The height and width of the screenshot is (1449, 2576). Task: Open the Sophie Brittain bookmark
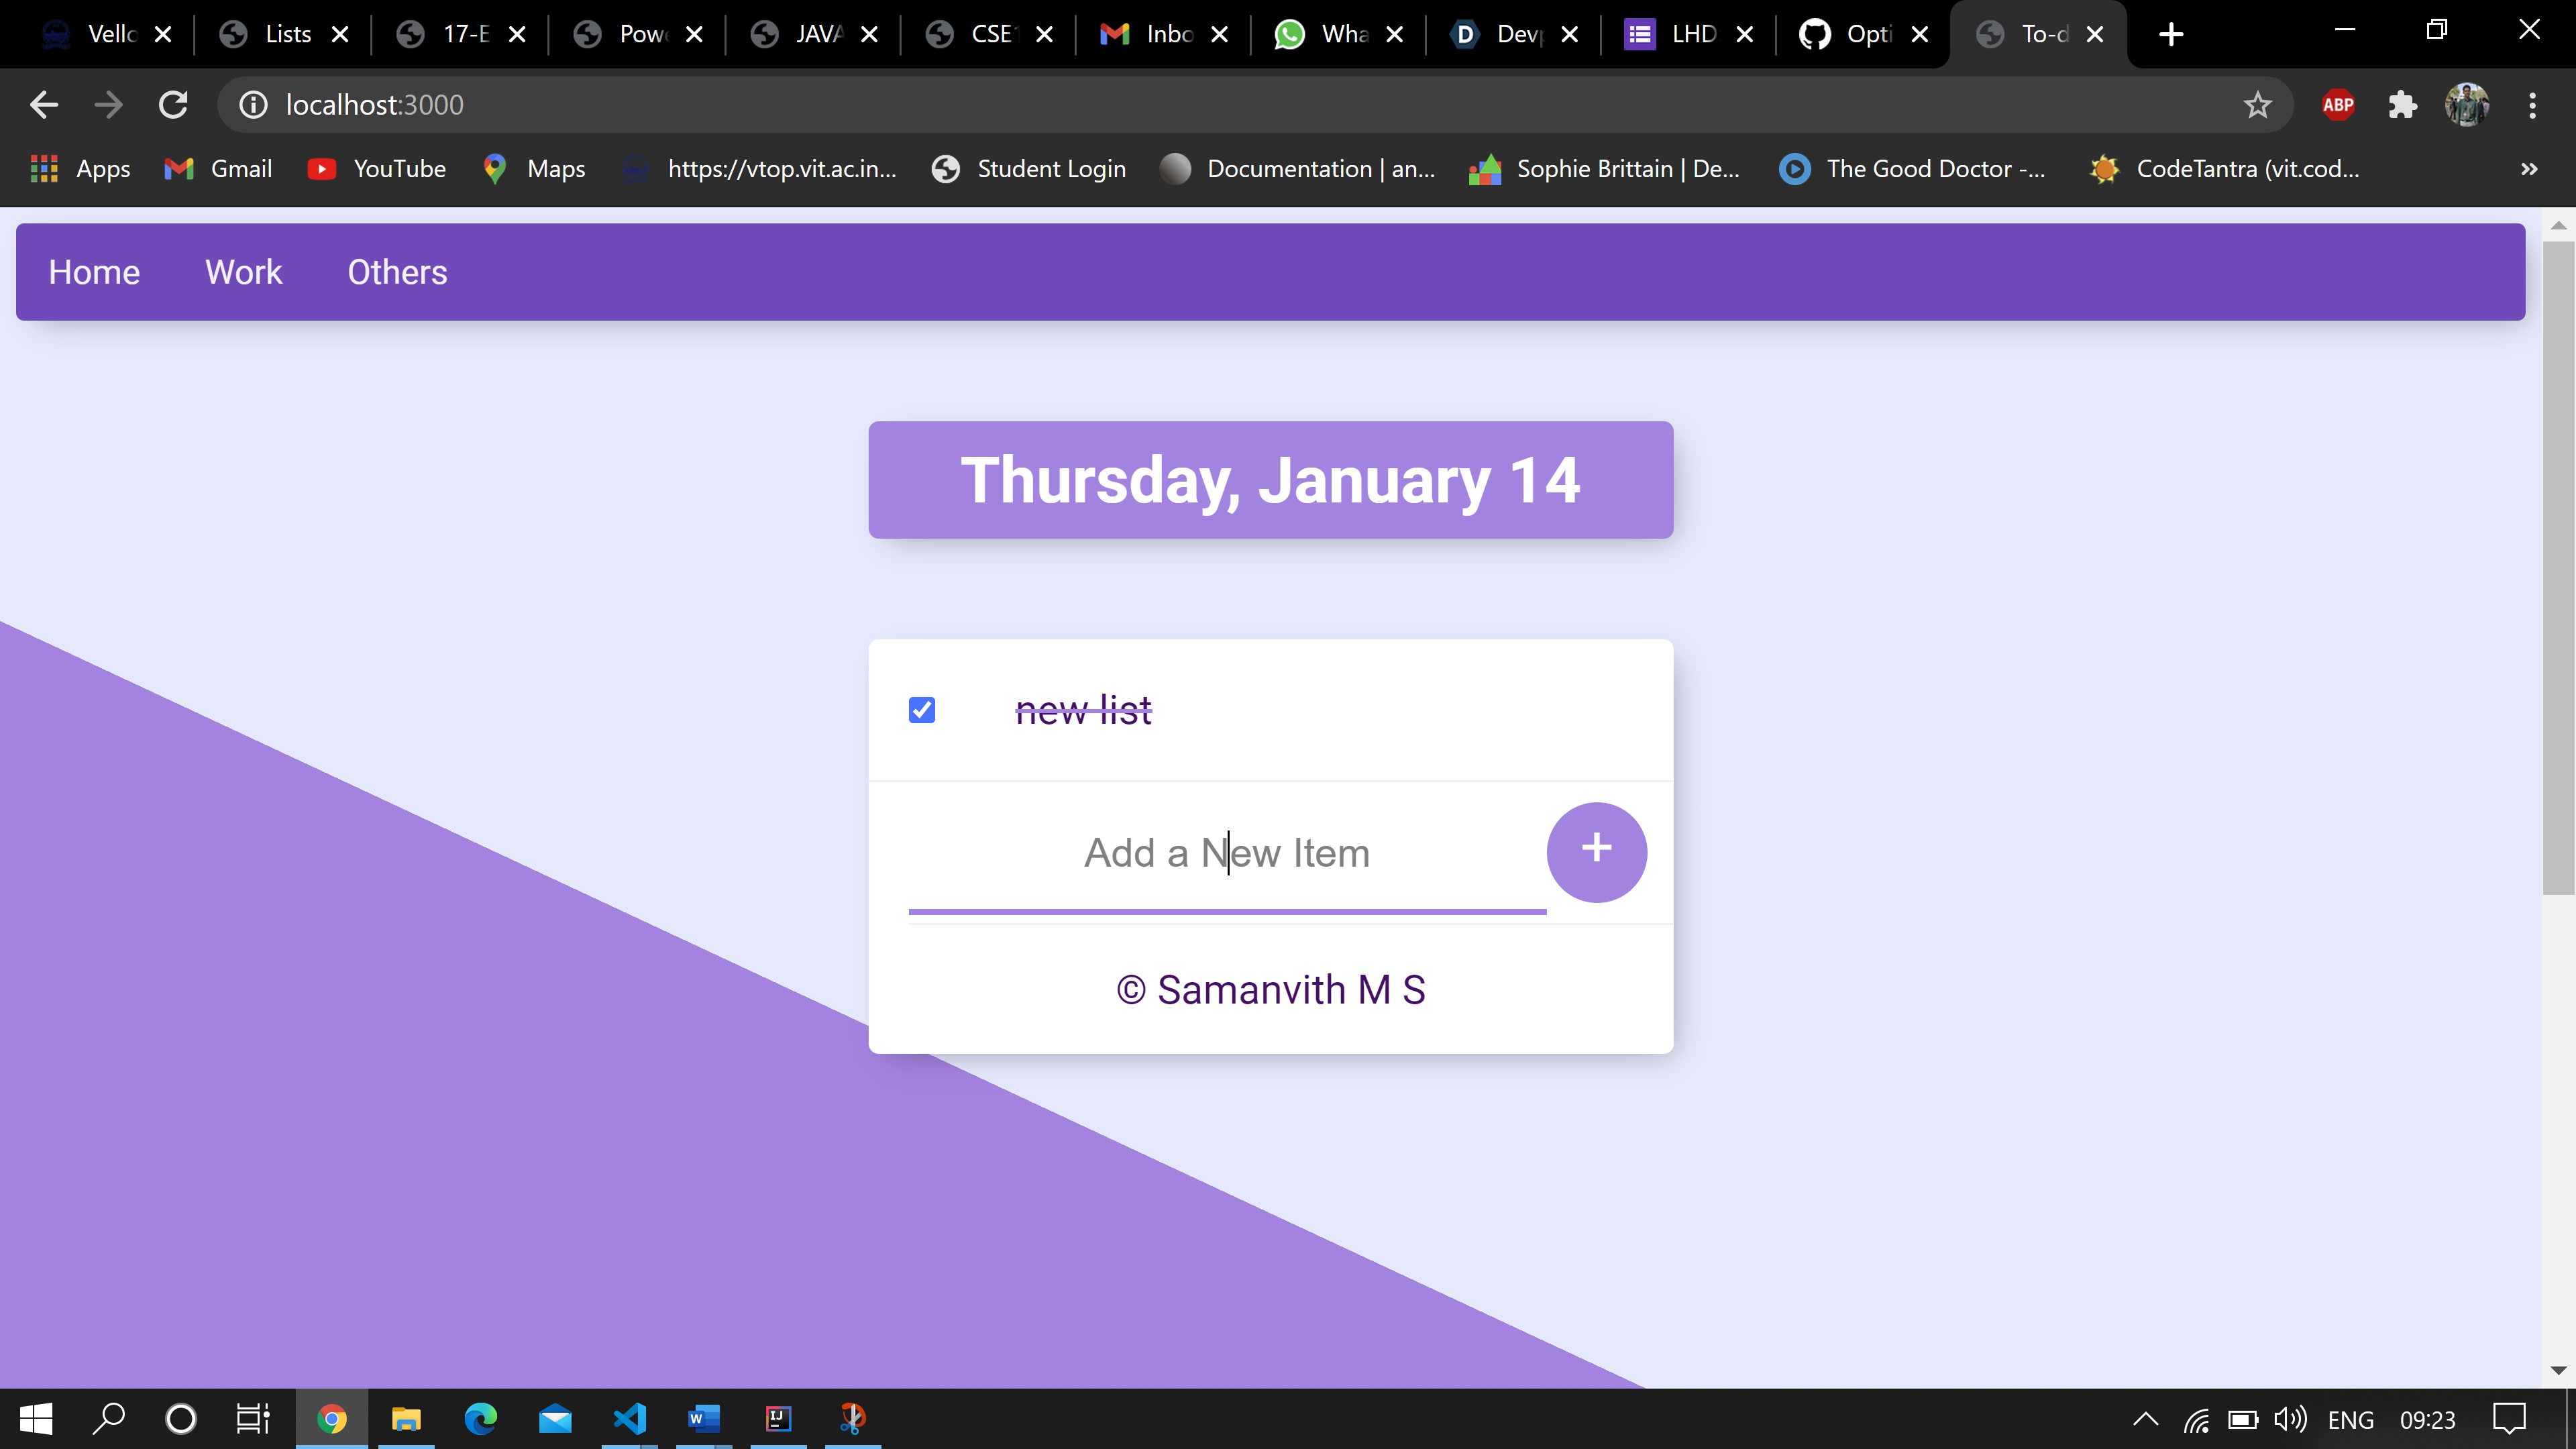(1605, 169)
